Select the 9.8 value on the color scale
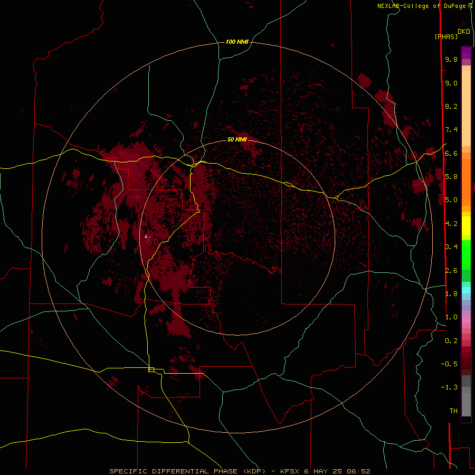The width and height of the screenshot is (475, 475). 451,60
